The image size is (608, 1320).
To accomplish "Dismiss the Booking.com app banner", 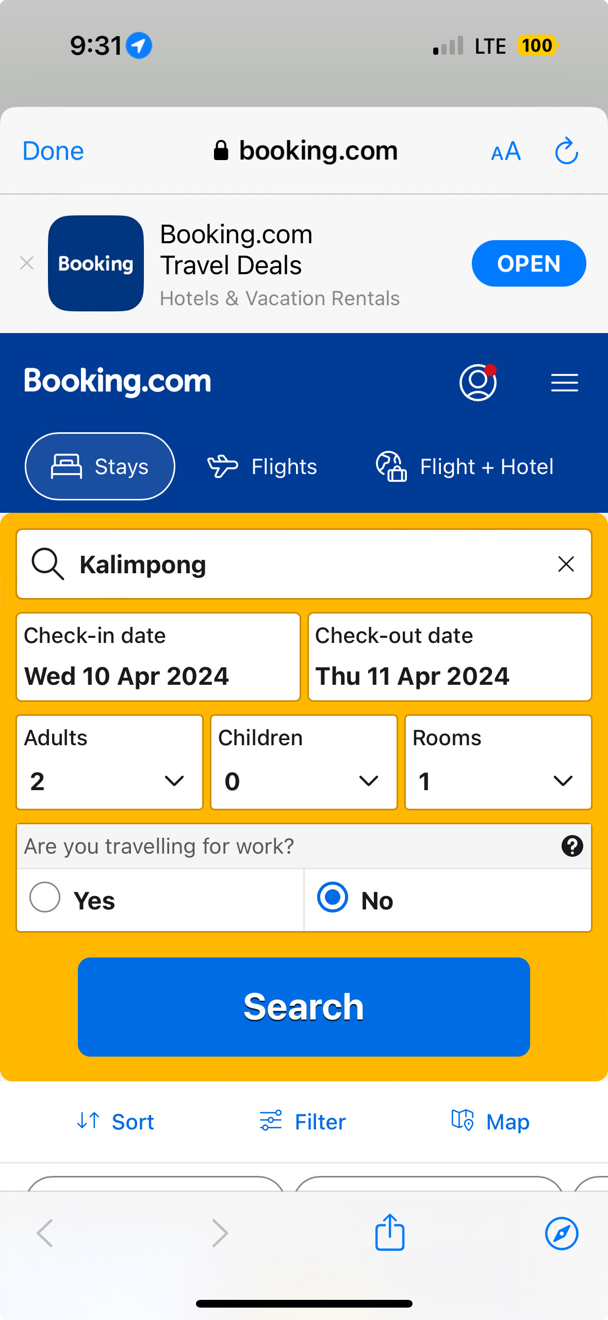I will pos(27,263).
